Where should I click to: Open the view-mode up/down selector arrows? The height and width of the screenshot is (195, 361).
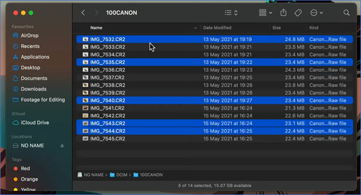[236, 12]
